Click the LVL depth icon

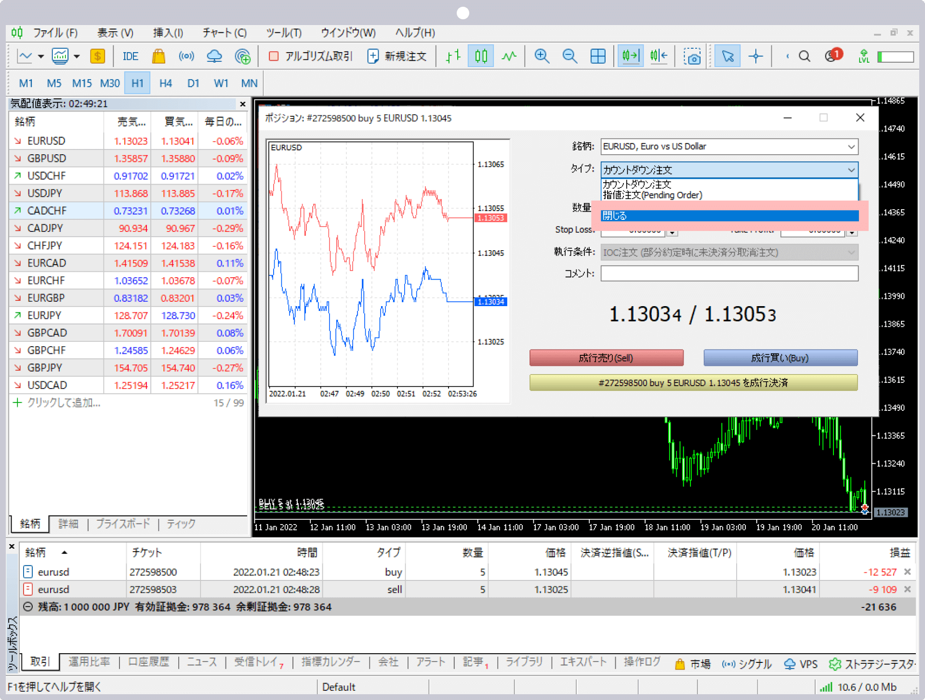864,56
